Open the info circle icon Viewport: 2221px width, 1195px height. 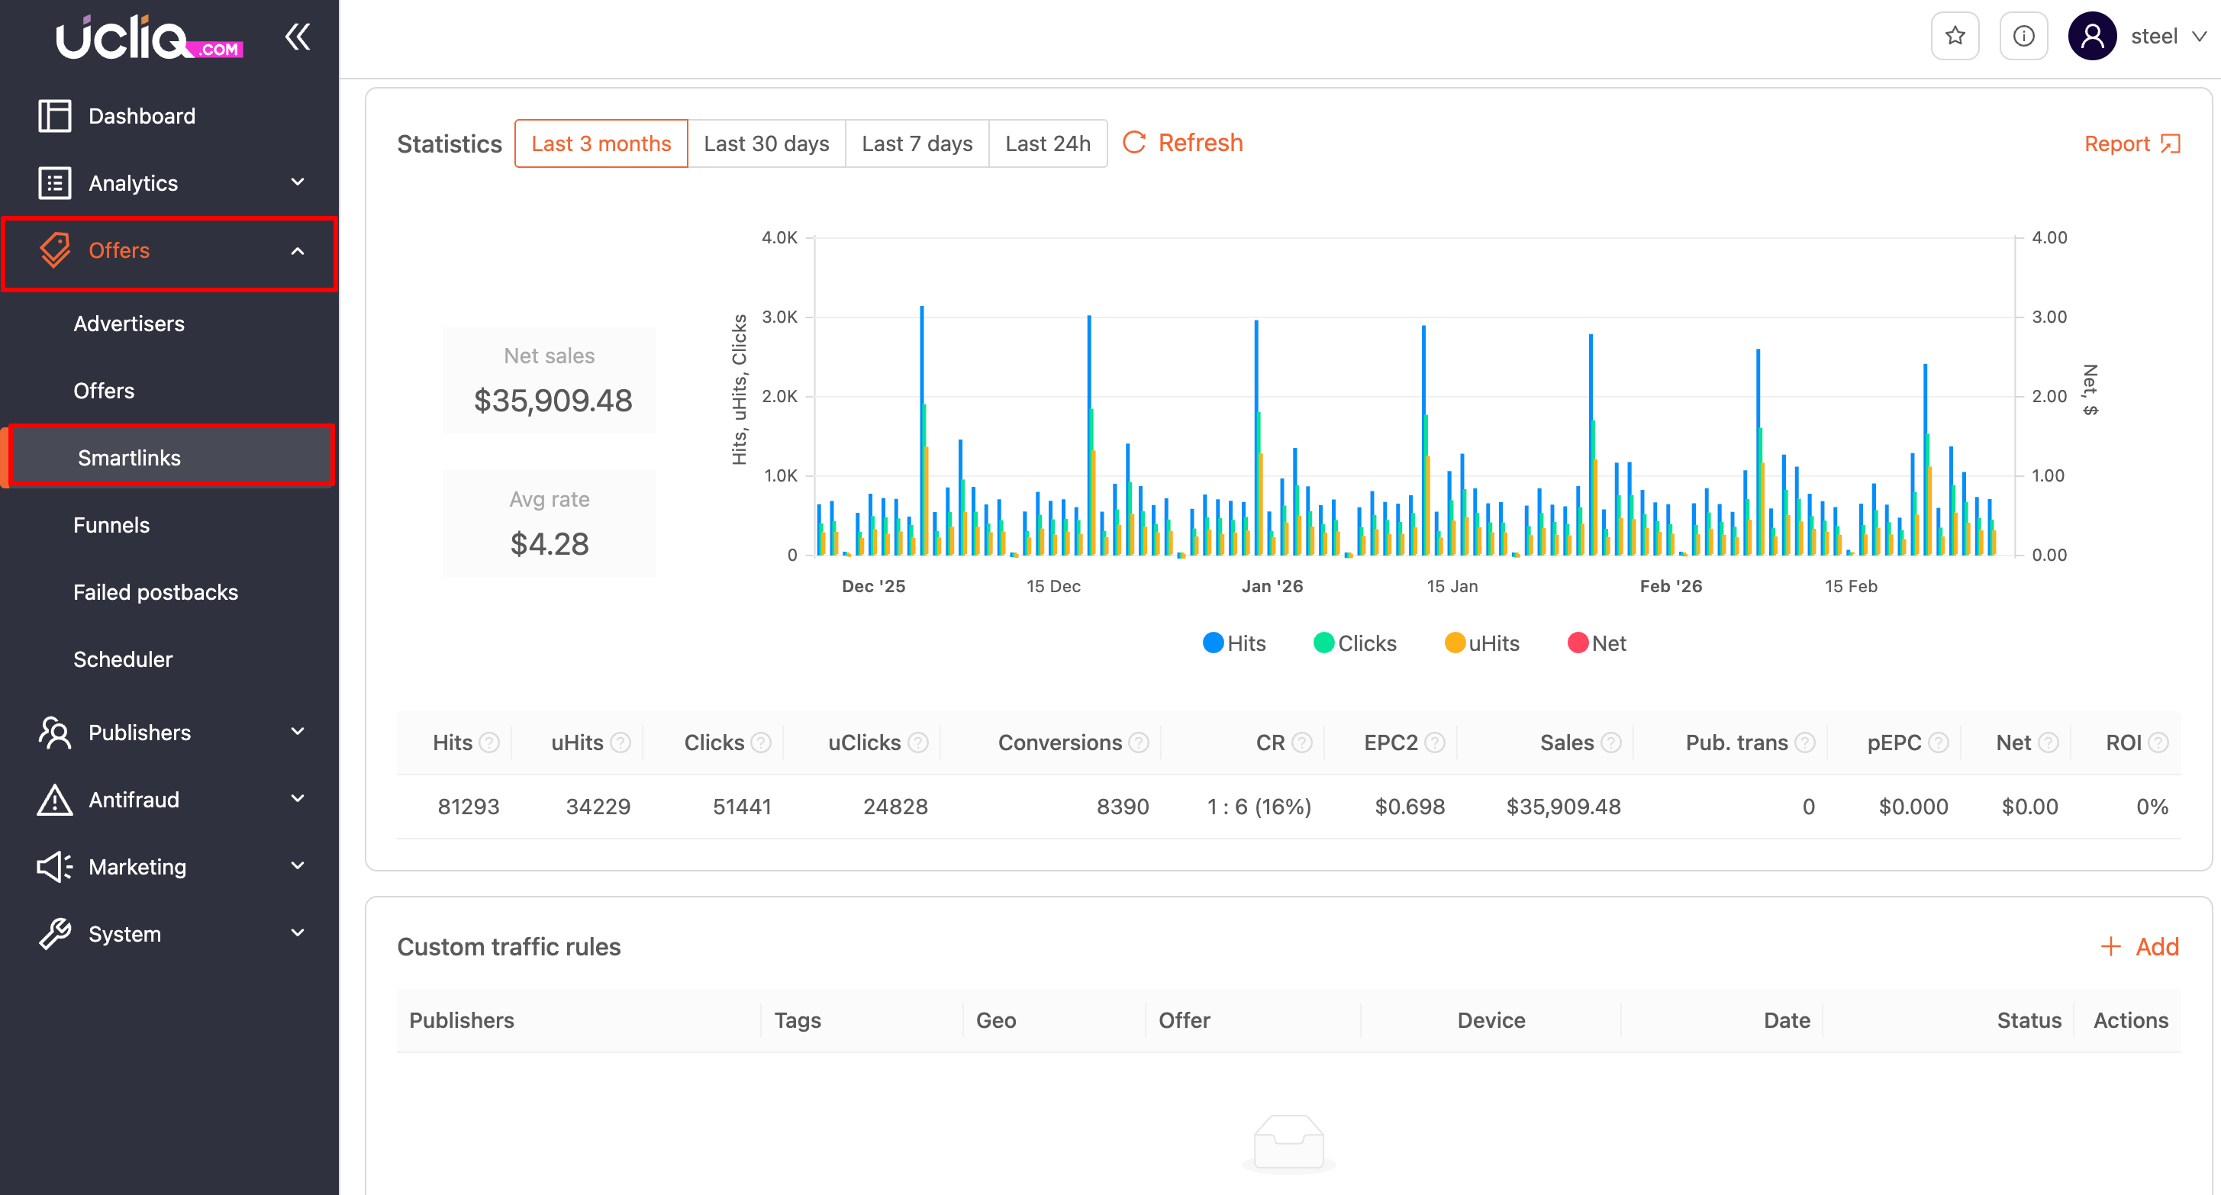pyautogui.click(x=2023, y=36)
